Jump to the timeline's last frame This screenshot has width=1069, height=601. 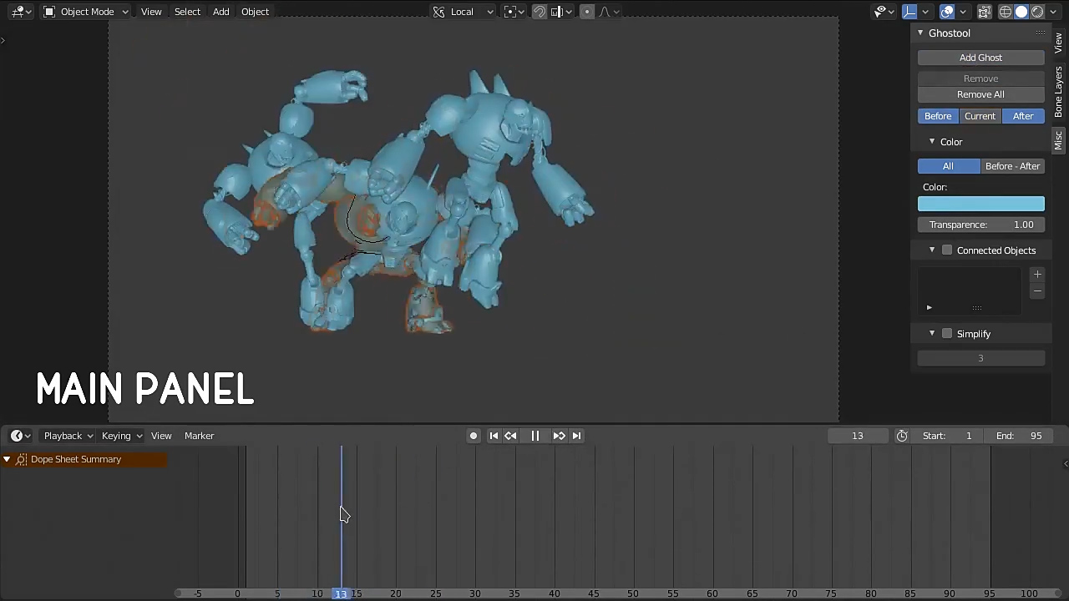[576, 436]
